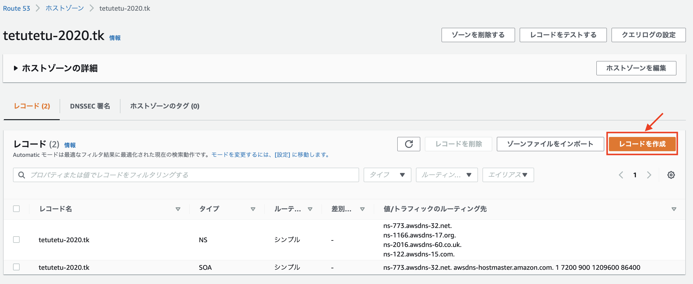Viewport: 693px width, 284px height.
Task: Refresh the records list
Action: click(408, 144)
